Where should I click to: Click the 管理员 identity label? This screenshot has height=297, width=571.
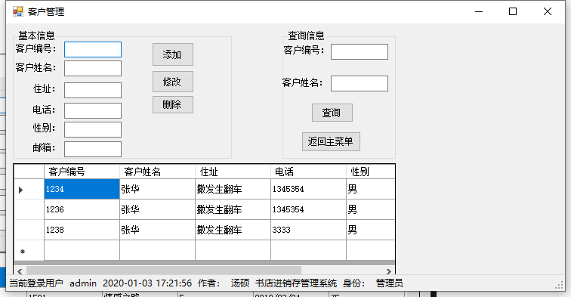389,283
